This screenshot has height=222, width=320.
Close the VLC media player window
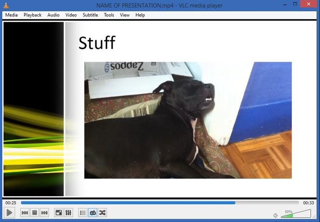coord(309,4)
